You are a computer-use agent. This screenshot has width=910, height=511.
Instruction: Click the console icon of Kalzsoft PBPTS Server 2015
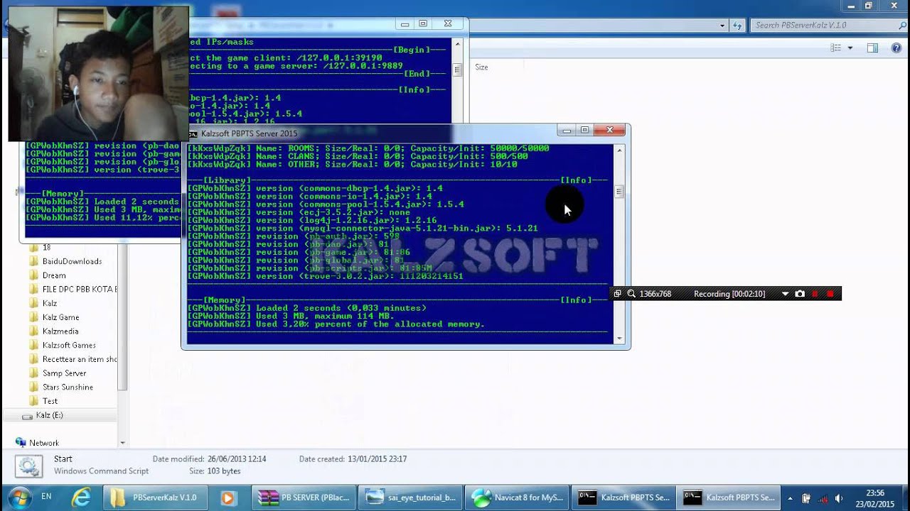coord(193,133)
